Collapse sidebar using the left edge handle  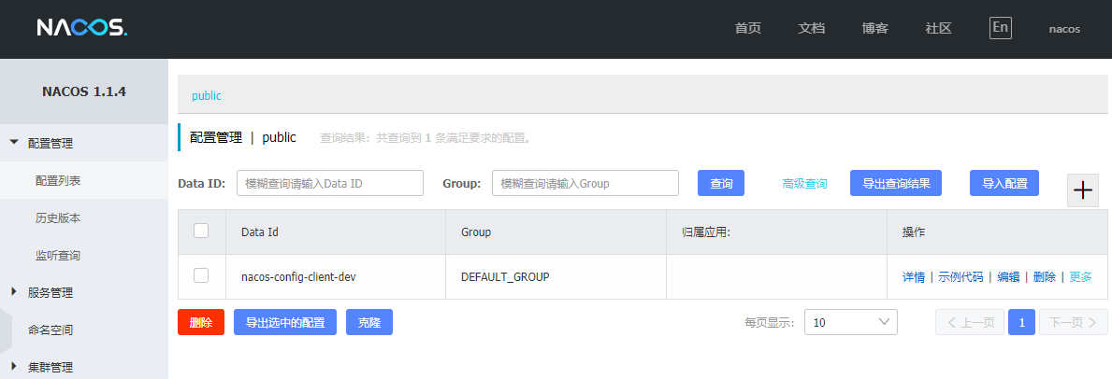6,330
